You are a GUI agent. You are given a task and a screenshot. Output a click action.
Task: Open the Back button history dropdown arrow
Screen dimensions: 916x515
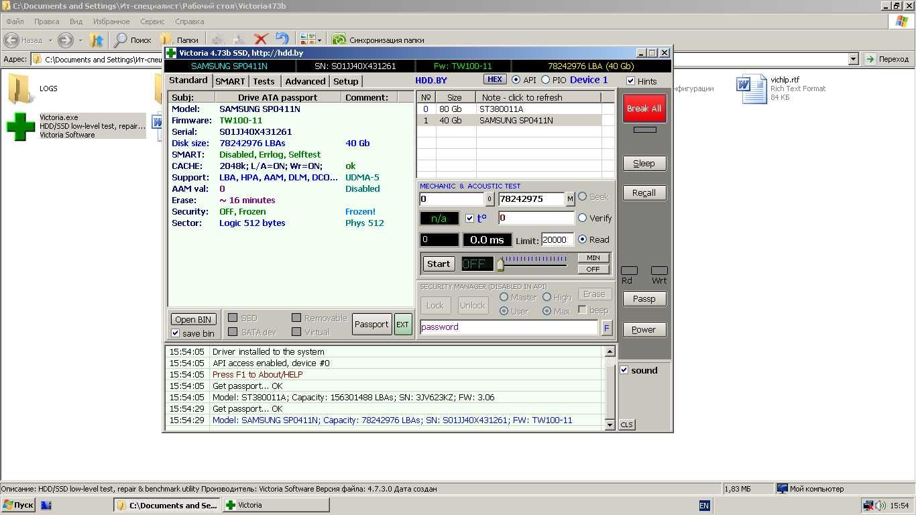coord(50,40)
